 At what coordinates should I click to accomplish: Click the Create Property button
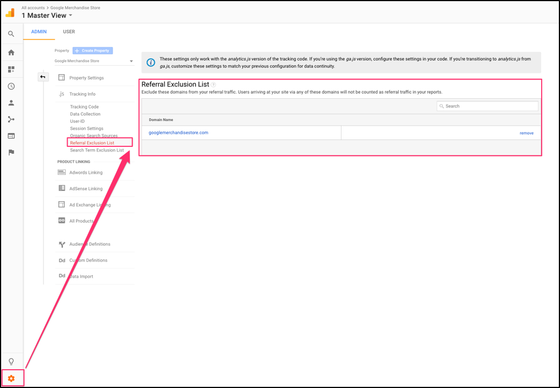93,51
